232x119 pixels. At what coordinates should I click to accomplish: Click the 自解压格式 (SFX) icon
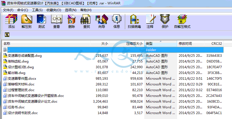(182, 19)
